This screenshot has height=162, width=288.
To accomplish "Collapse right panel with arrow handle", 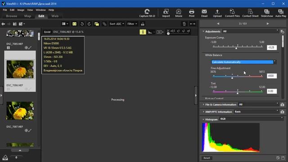I will pyautogui.click(x=196, y=95).
